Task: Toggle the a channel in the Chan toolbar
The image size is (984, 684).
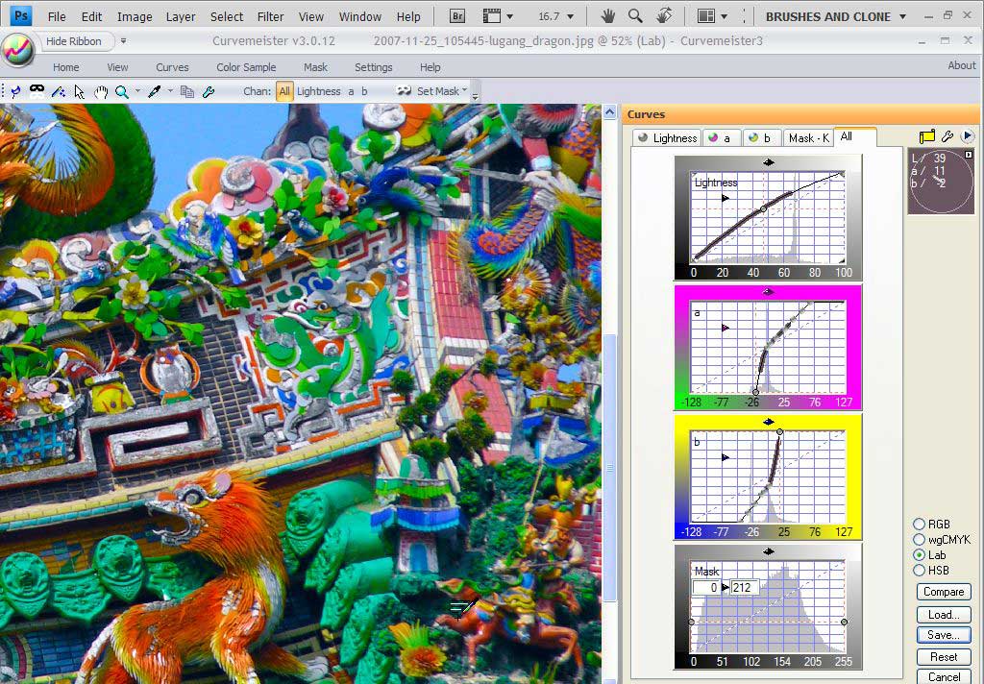Action: 351,91
